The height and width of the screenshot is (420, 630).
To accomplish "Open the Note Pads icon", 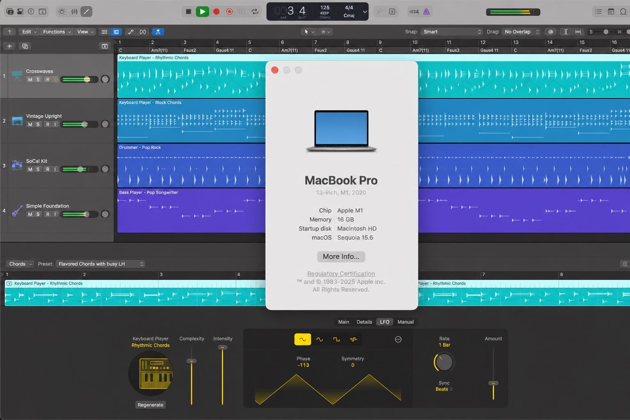I will 611,11.
